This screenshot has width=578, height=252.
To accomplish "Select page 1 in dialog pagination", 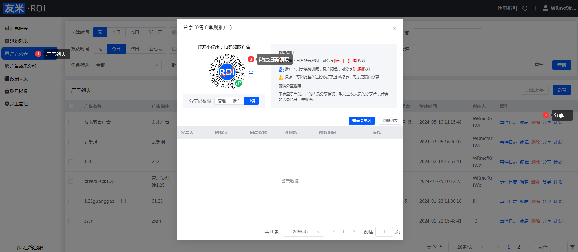I will pos(344,232).
